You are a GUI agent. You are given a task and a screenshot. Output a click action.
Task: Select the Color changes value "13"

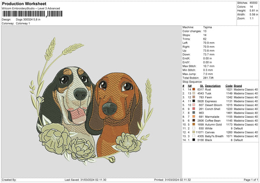pos(205,31)
